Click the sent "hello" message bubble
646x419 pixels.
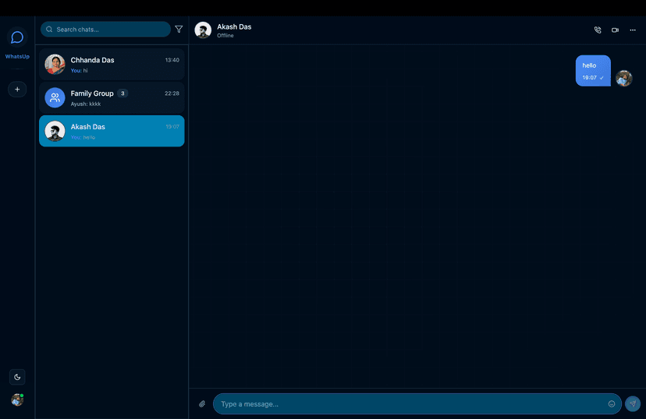pyautogui.click(x=593, y=70)
